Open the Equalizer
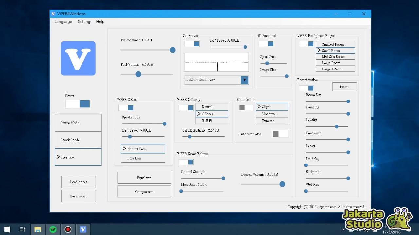This screenshot has height=235, width=419. tap(144, 178)
